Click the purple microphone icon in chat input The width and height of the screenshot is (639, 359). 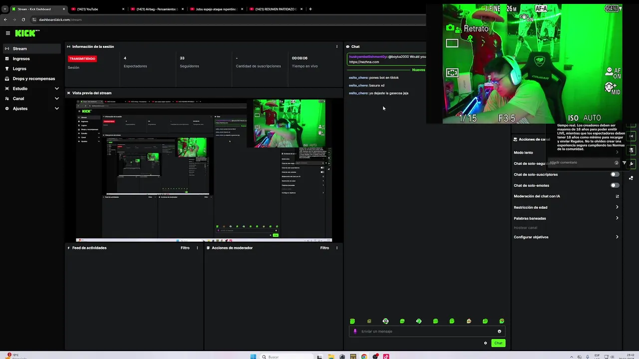355,331
